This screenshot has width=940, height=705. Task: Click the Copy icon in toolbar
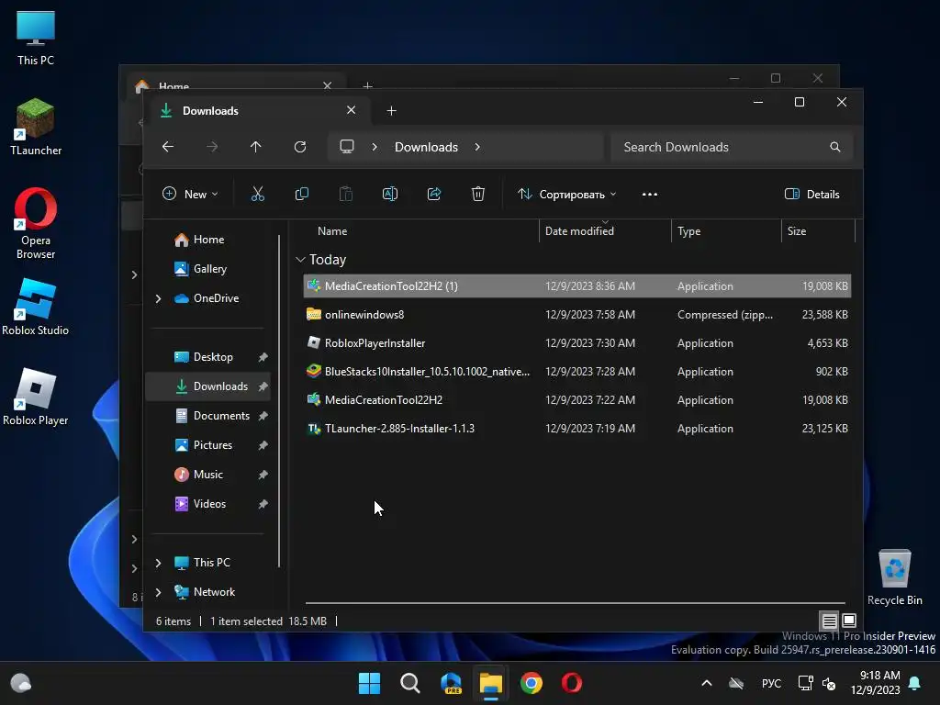(x=301, y=194)
